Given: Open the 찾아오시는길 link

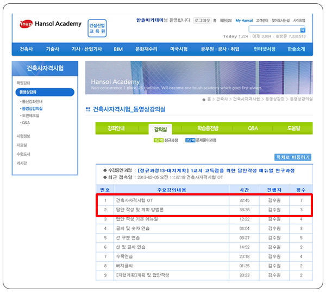Looking at the screenshot, I should click(281, 20).
